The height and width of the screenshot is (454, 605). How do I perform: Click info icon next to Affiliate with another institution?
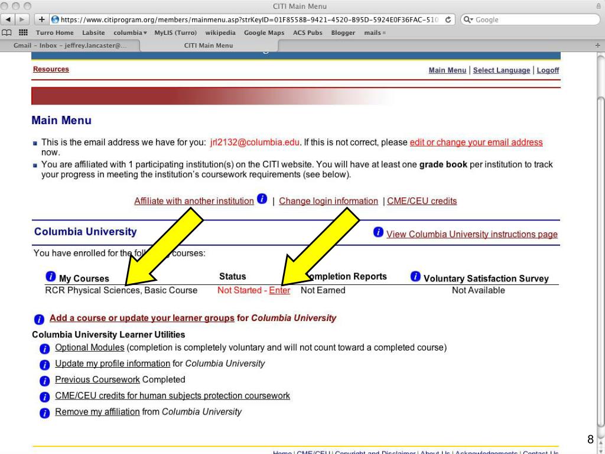click(262, 199)
